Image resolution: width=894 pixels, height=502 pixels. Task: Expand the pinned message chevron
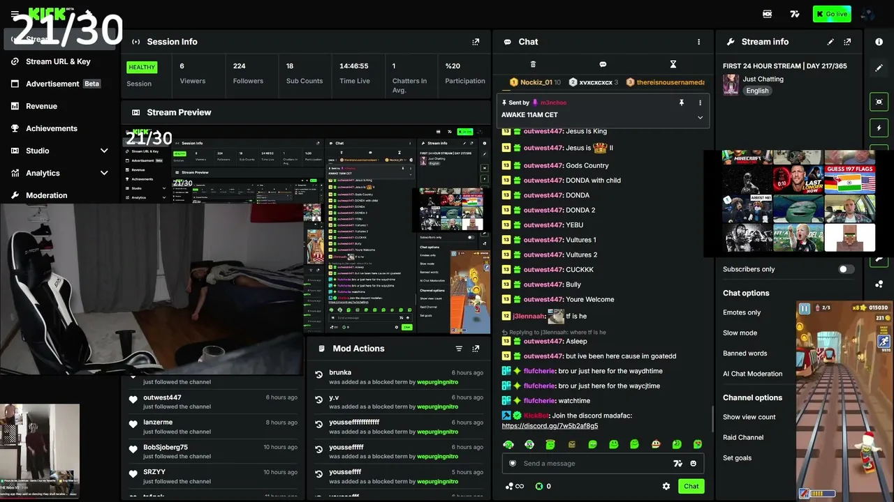700,117
